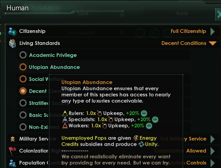Click the Non-Existent living standard label
This screenshot has height=168, width=221.
coord(44,127)
